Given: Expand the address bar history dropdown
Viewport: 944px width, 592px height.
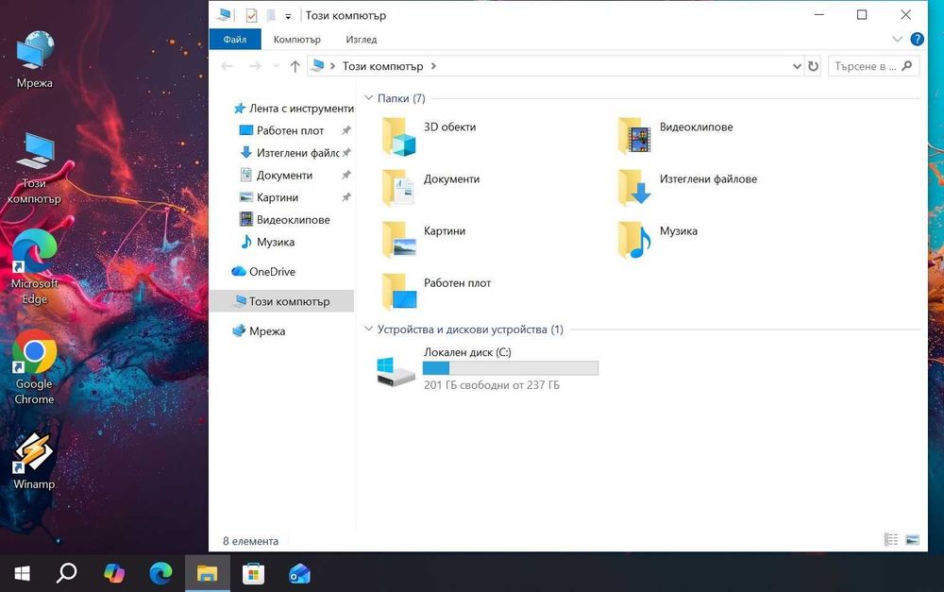Looking at the screenshot, I should point(797,66).
